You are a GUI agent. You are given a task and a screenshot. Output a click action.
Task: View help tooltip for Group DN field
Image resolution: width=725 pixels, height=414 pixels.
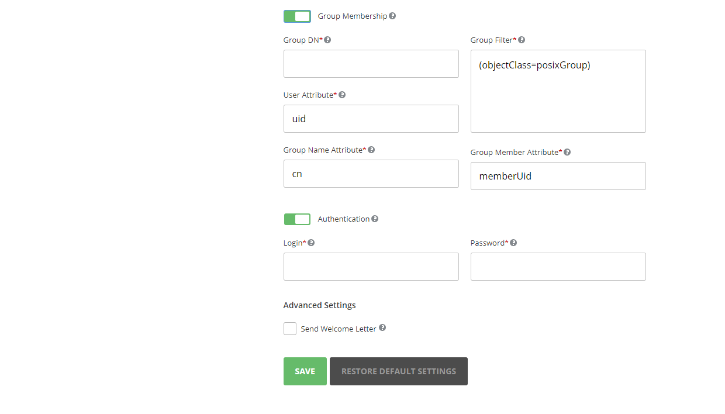[x=327, y=39]
